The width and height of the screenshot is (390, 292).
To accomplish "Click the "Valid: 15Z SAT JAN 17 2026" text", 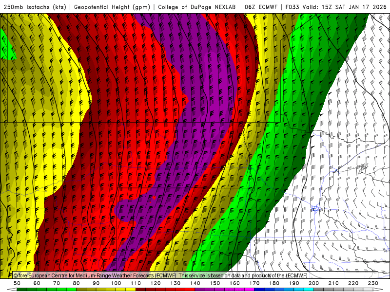I will [x=345, y=7].
